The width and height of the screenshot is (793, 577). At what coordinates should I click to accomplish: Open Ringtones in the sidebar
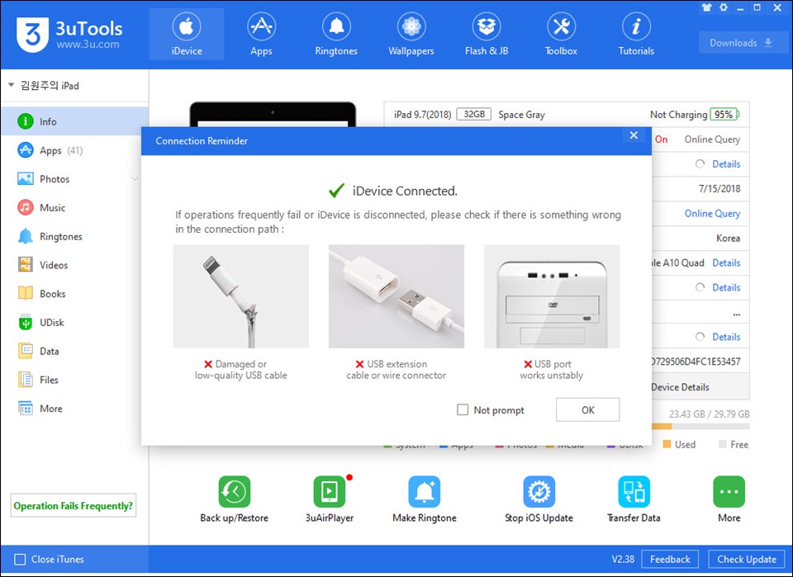point(75,236)
